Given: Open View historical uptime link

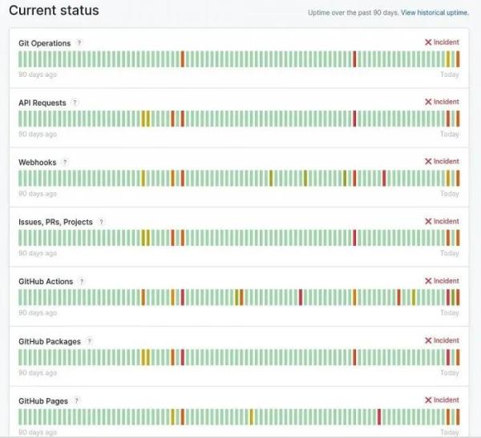Looking at the screenshot, I should (x=435, y=13).
